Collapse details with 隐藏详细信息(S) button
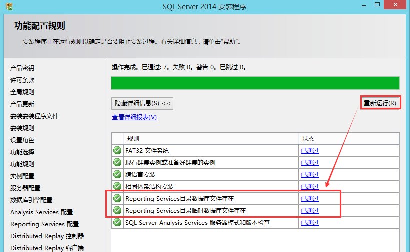The width and height of the screenshot is (410, 252). pos(142,103)
